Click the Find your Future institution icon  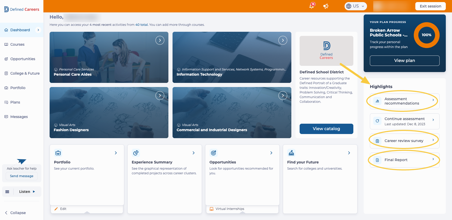pos(291,153)
